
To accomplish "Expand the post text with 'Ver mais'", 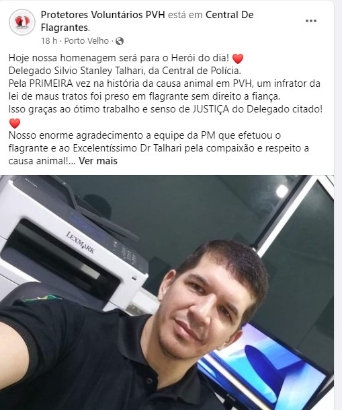I will 98,161.
